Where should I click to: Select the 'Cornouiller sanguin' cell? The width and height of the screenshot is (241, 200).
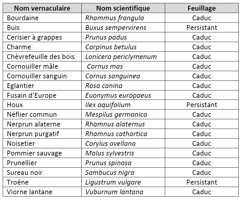37,76
